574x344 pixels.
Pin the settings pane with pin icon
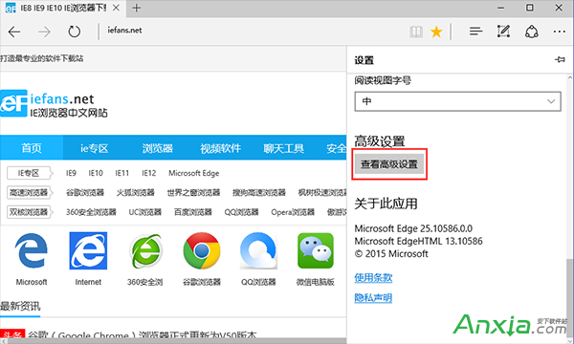(560, 59)
